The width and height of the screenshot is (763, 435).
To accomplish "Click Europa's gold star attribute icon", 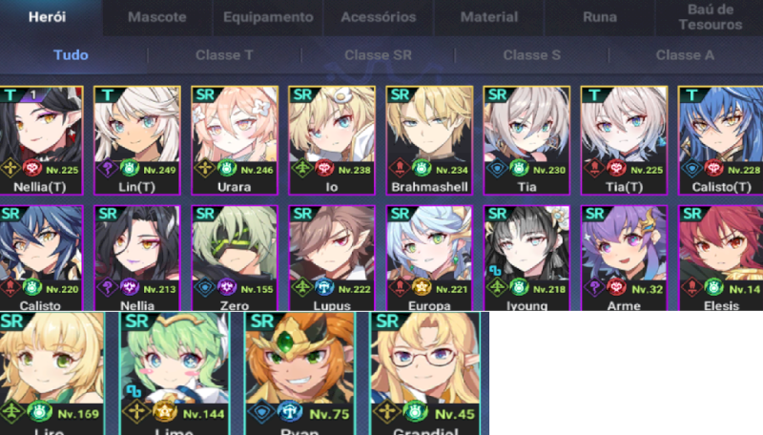I will click(422, 287).
